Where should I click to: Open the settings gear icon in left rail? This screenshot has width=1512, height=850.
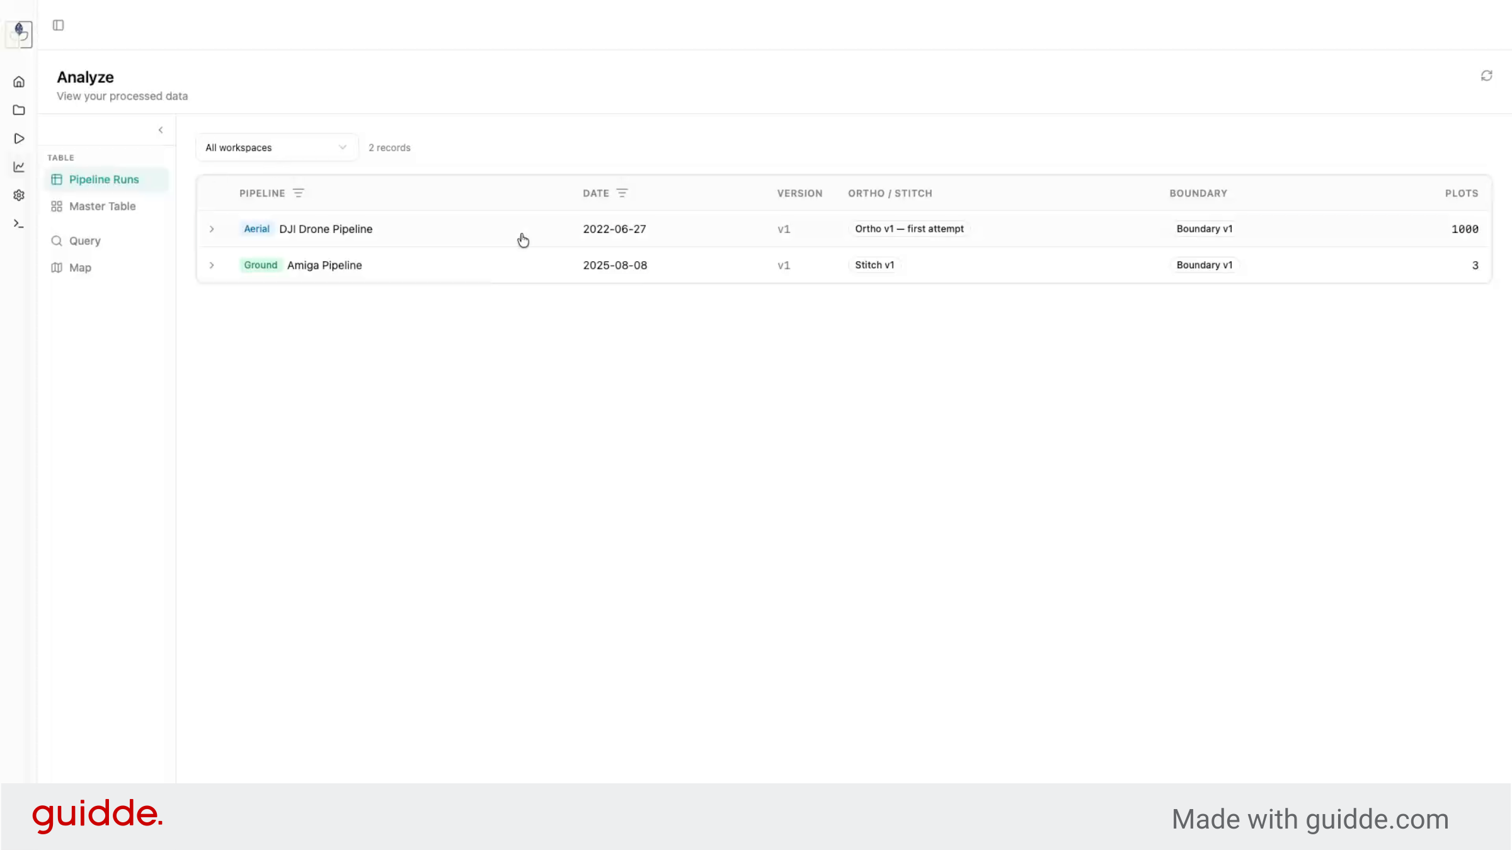coord(19,195)
